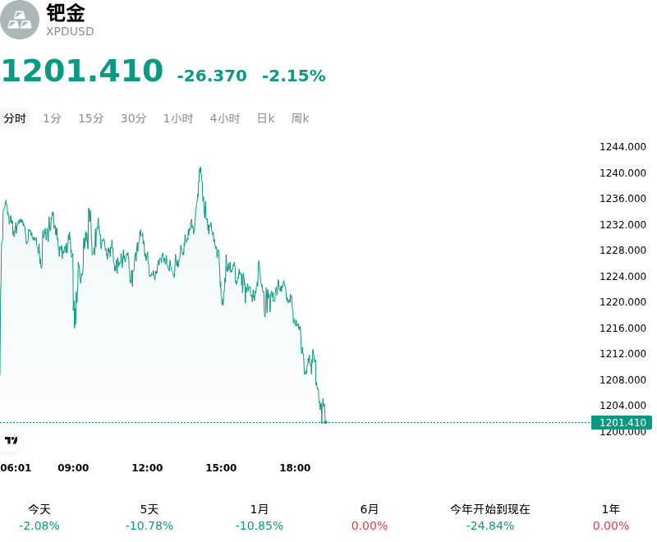Show the 5天 performance range
The width and height of the screenshot is (657, 542).
coord(149,517)
